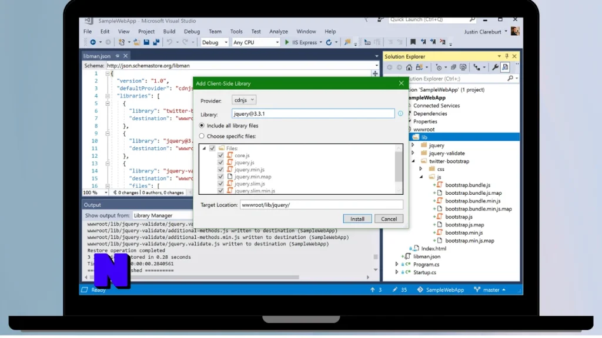Click the Navigate Backward toolbar icon
This screenshot has height=338, width=602.
coord(93,42)
